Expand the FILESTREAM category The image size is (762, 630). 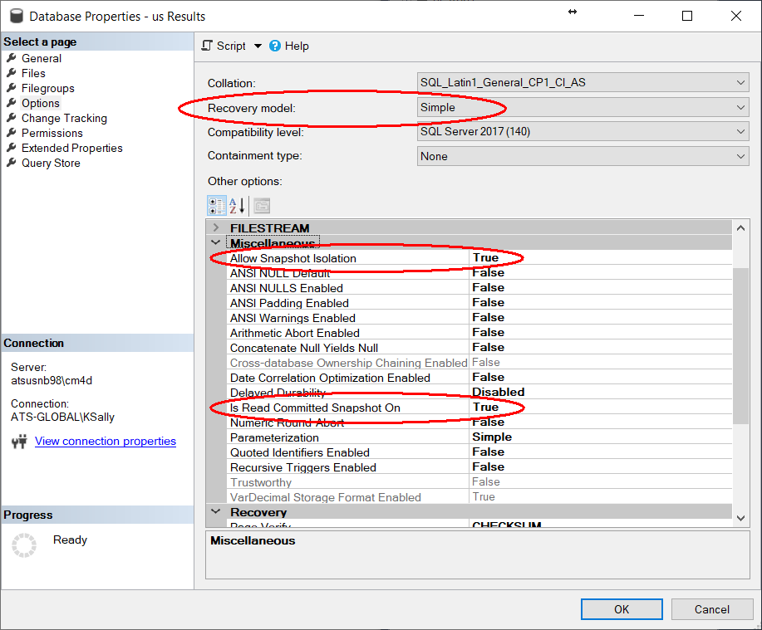click(216, 228)
